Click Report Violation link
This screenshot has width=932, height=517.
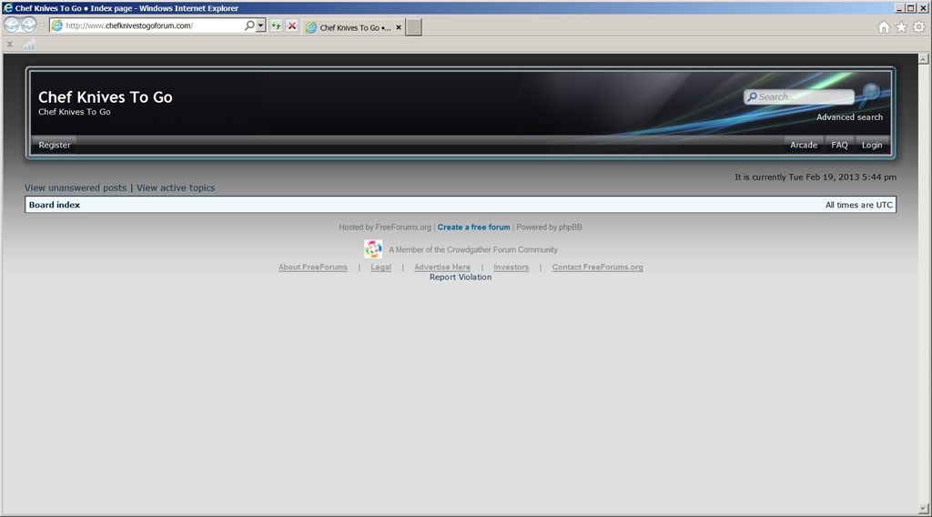(x=461, y=277)
